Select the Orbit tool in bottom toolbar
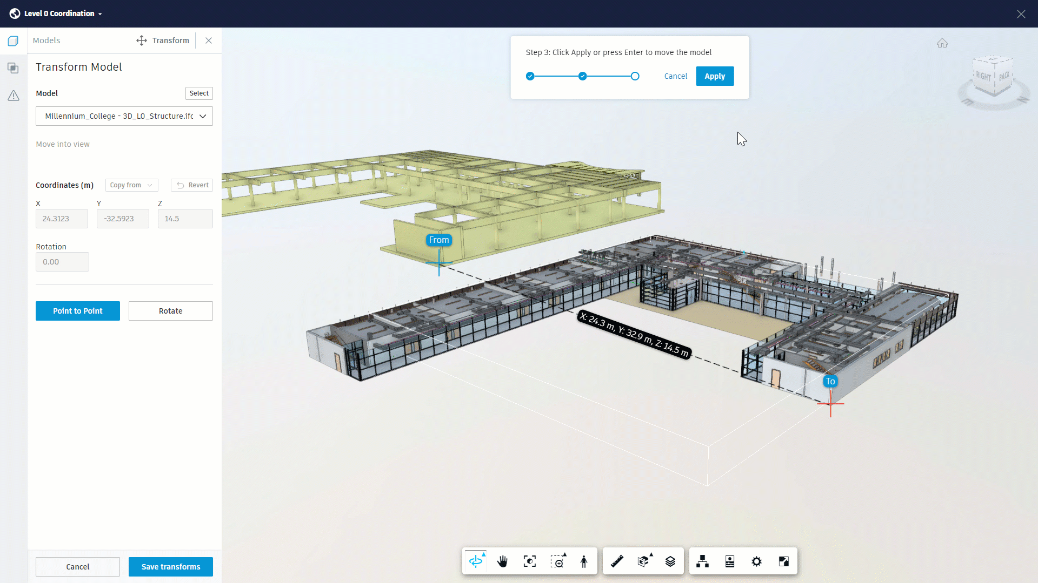The width and height of the screenshot is (1038, 583). (x=476, y=561)
